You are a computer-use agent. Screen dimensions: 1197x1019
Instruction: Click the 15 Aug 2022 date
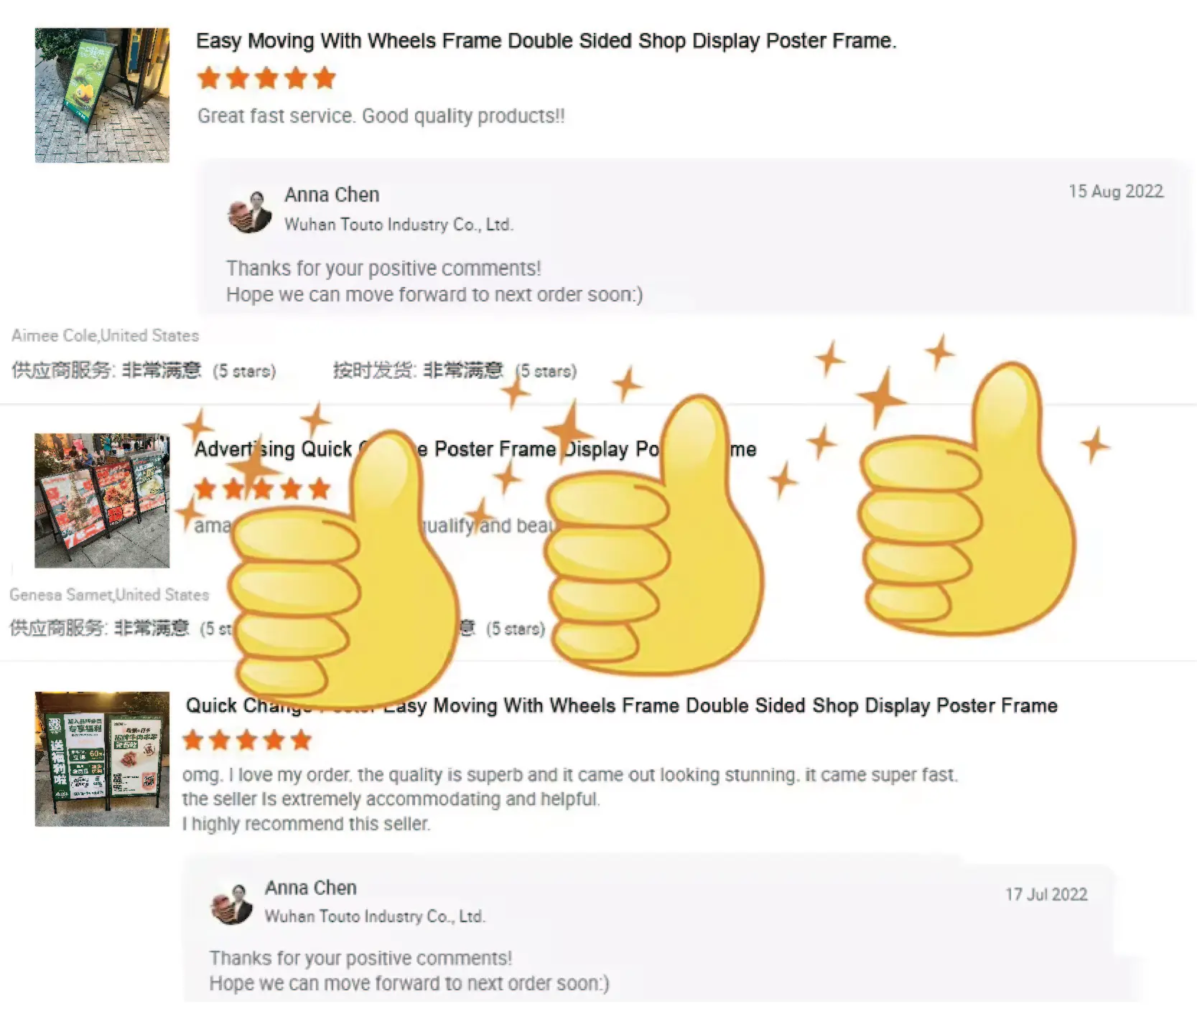(x=1116, y=192)
